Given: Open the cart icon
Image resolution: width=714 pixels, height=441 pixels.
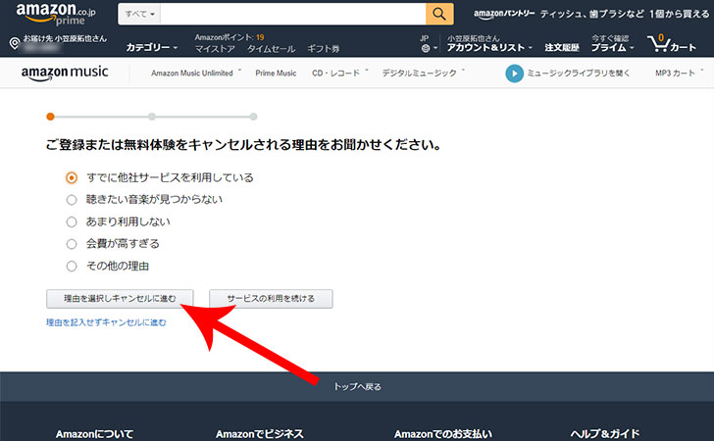Looking at the screenshot, I should (x=672, y=43).
